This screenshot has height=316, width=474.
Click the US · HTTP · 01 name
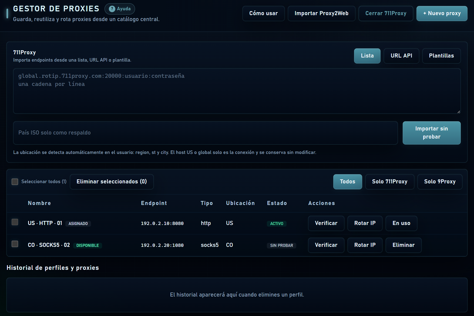click(45, 223)
